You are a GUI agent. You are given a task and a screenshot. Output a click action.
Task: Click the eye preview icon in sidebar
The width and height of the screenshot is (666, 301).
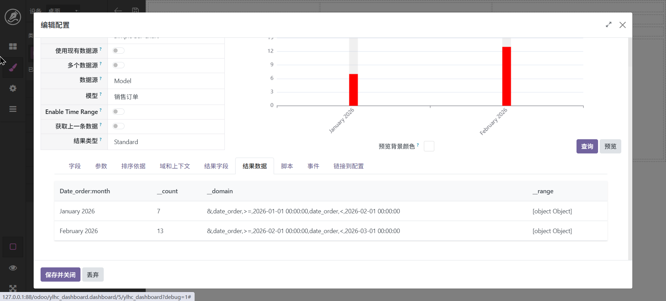pyautogui.click(x=13, y=268)
